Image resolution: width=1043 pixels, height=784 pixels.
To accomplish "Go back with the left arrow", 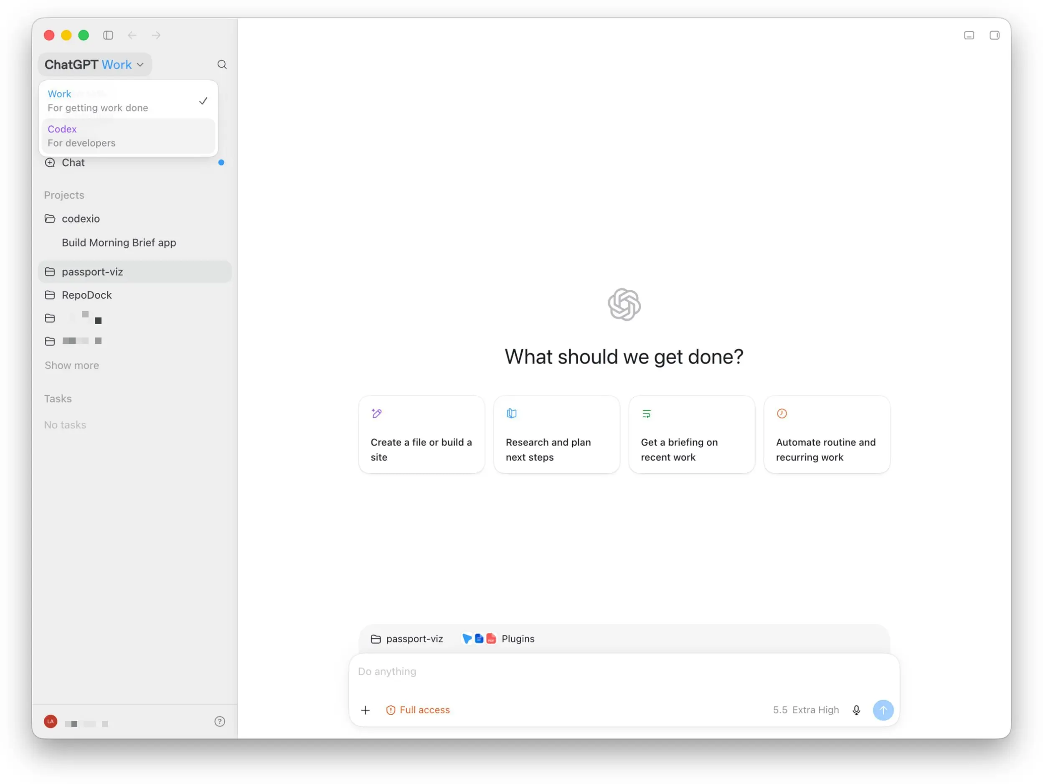I will pyautogui.click(x=132, y=36).
